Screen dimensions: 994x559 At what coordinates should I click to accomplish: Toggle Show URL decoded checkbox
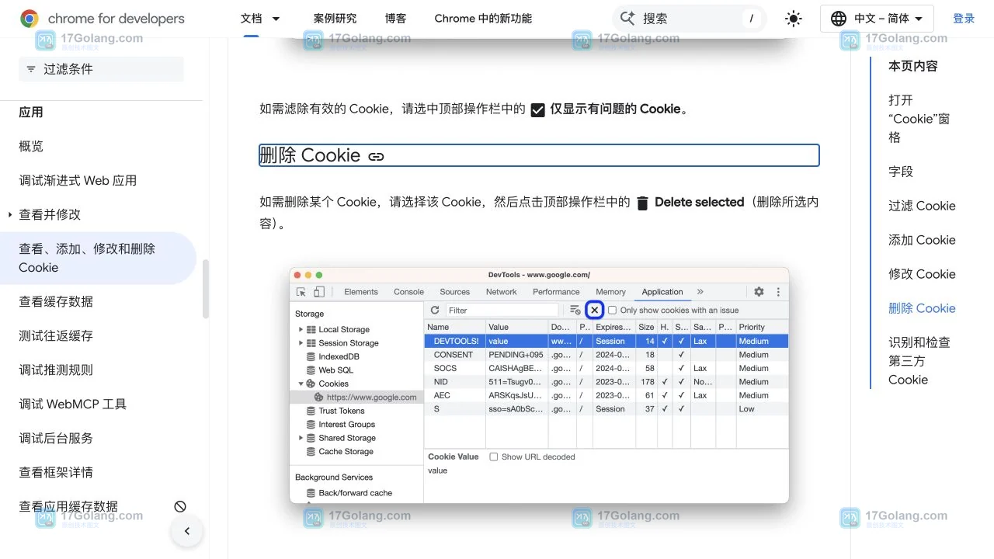[493, 457]
